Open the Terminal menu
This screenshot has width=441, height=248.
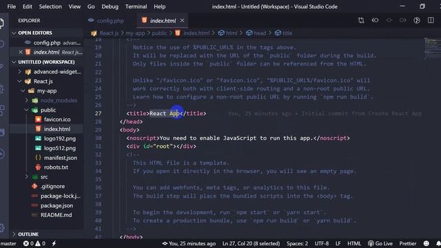pos(136,6)
